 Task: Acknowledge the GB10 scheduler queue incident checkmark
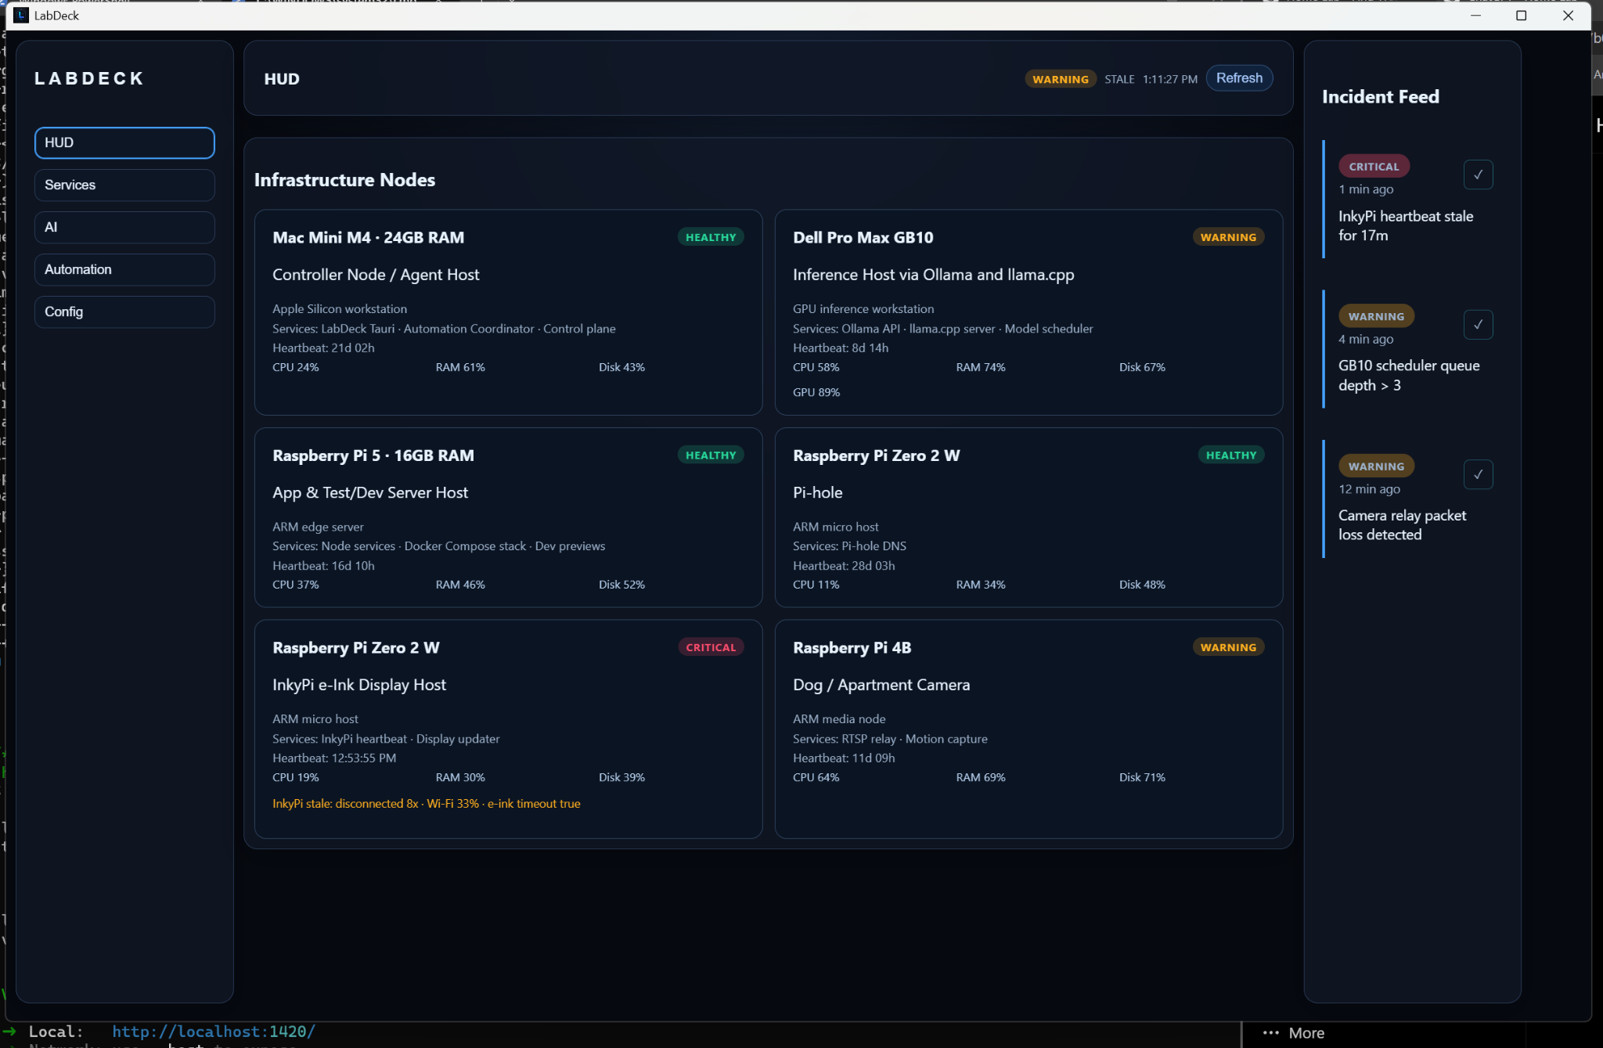click(1478, 324)
